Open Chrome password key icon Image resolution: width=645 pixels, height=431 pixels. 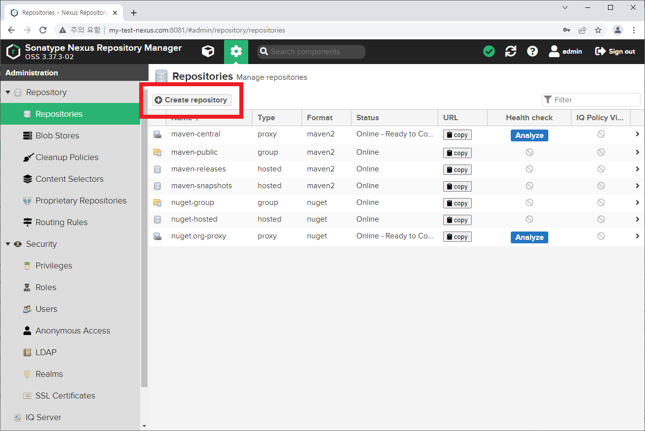click(x=567, y=30)
